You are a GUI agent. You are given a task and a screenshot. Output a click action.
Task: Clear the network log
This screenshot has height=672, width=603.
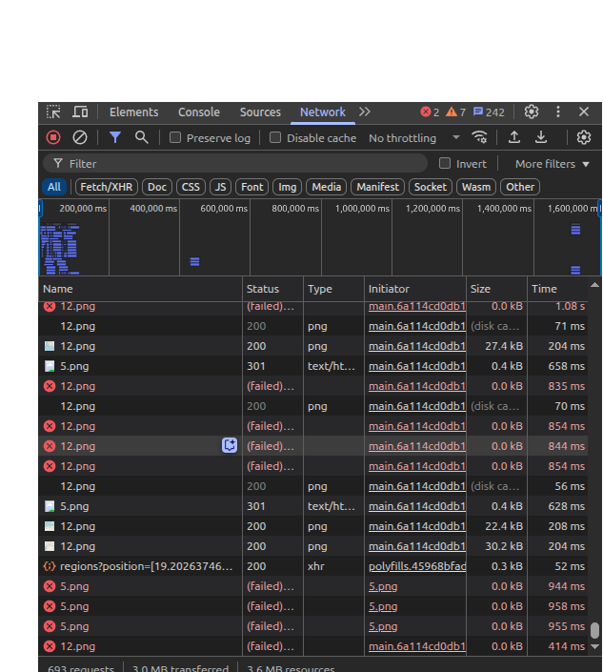80,137
